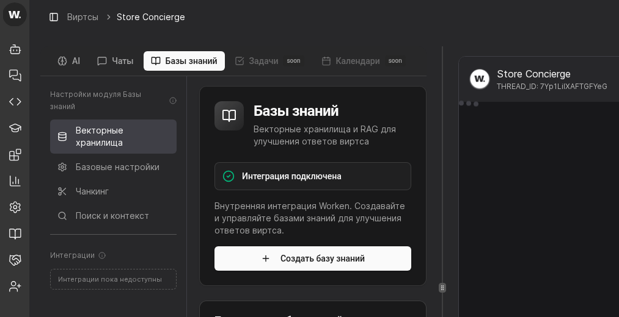Select Векторные хранилища menu item
Image resolution: width=619 pixels, height=317 pixels.
(x=113, y=137)
